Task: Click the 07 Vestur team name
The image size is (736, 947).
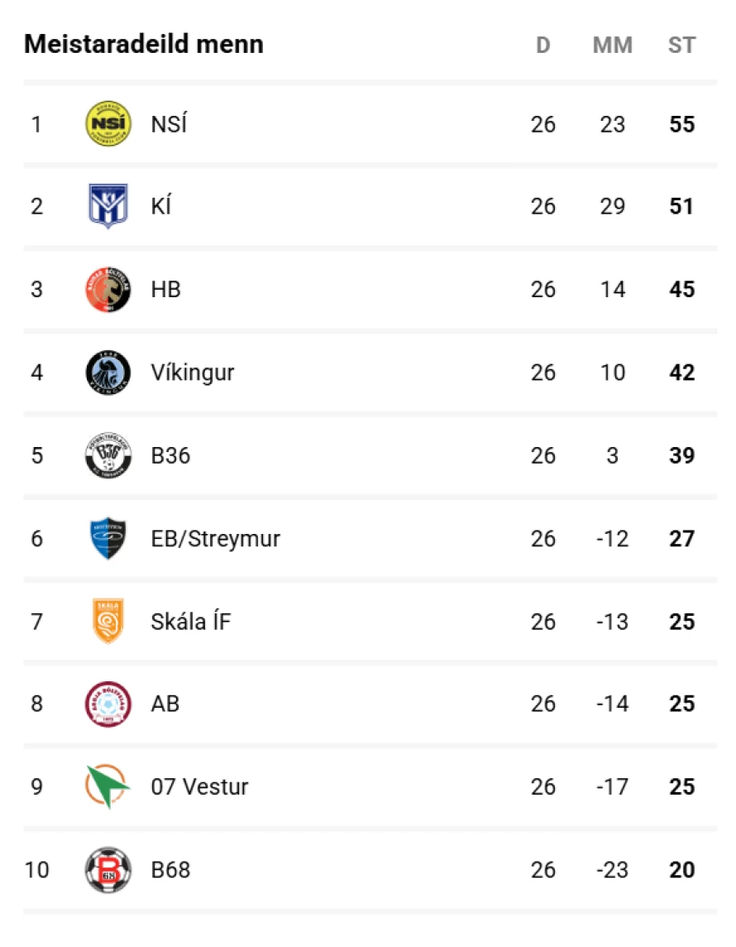Action: tap(199, 787)
